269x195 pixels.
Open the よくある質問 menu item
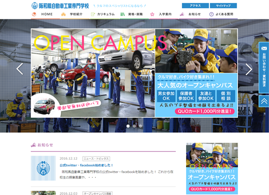(x=223, y=14)
